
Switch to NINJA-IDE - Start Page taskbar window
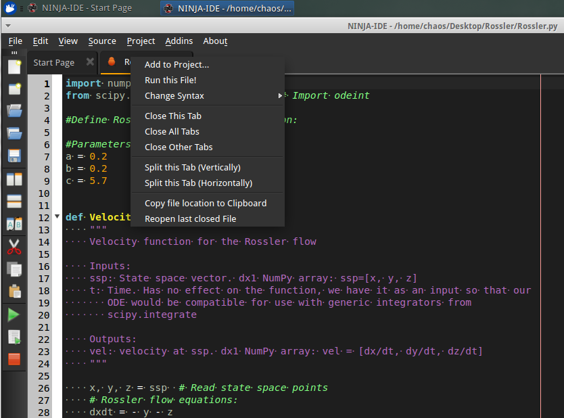[x=80, y=8]
